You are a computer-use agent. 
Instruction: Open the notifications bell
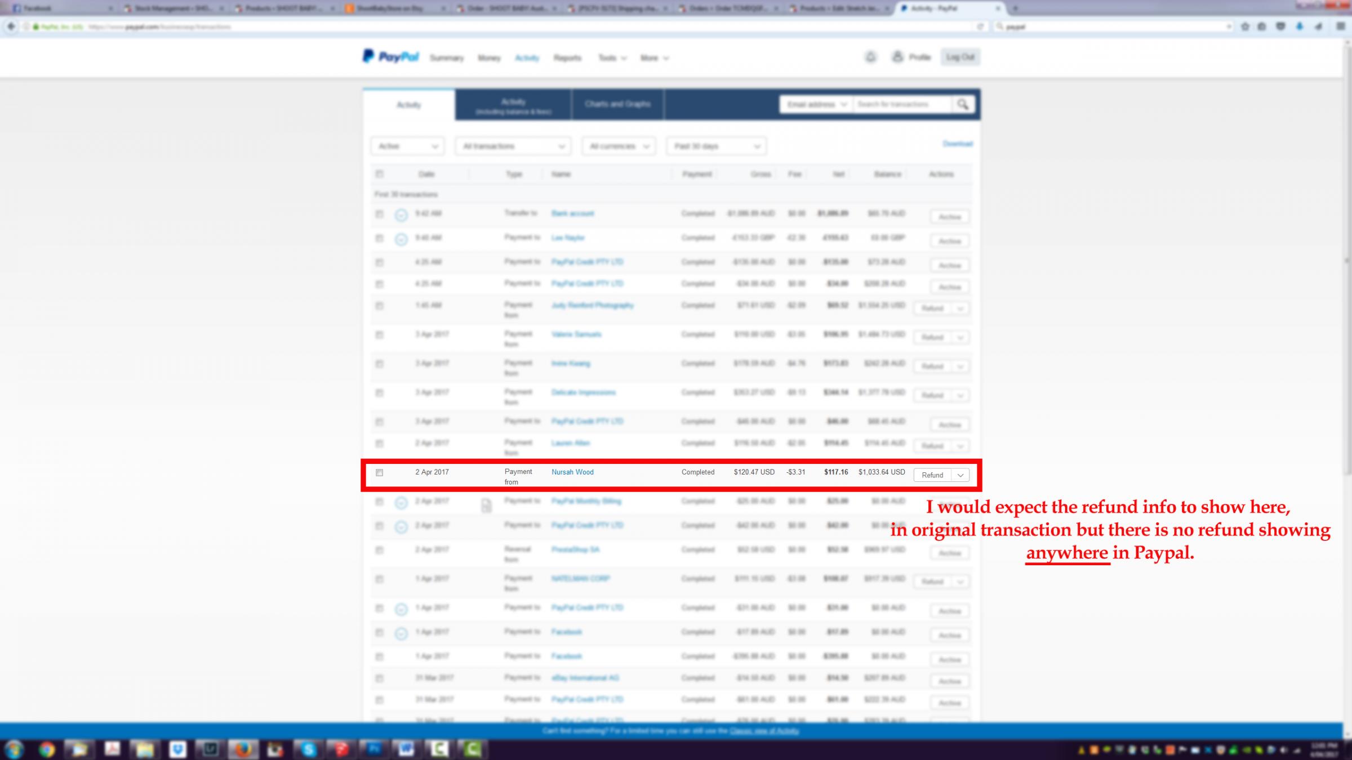[870, 57]
